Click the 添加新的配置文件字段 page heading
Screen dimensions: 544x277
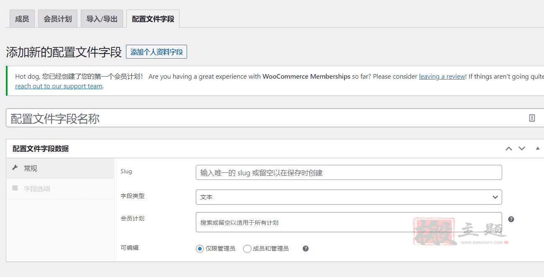64,52
